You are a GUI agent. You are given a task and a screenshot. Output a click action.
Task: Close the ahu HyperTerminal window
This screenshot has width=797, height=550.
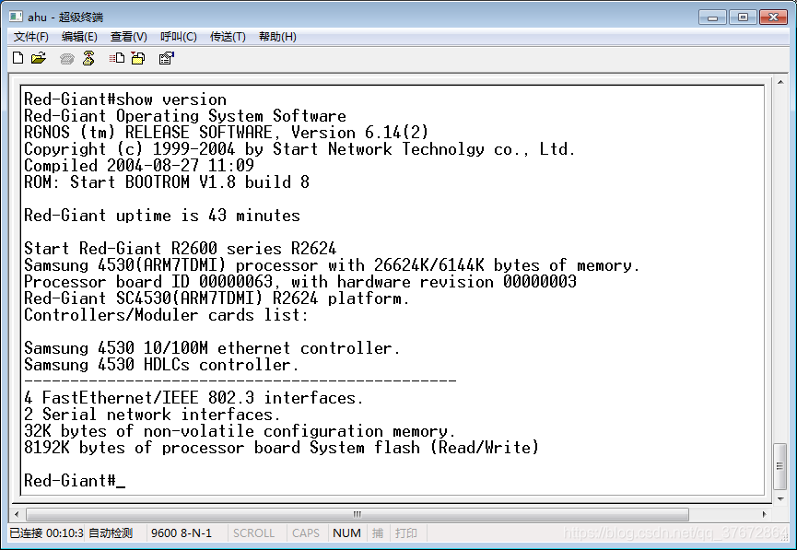click(773, 18)
